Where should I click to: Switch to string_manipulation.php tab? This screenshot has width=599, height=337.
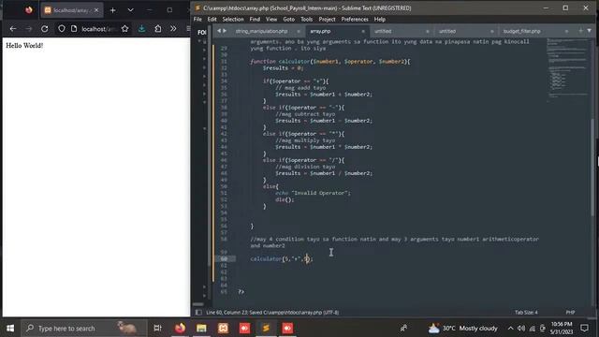tap(261, 31)
